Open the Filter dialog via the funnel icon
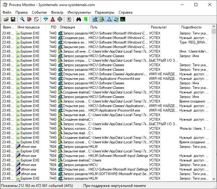The image size is (217, 189). 46,19
